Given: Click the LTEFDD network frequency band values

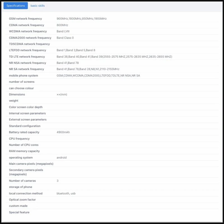Looking at the screenshot, I should point(76,50).
